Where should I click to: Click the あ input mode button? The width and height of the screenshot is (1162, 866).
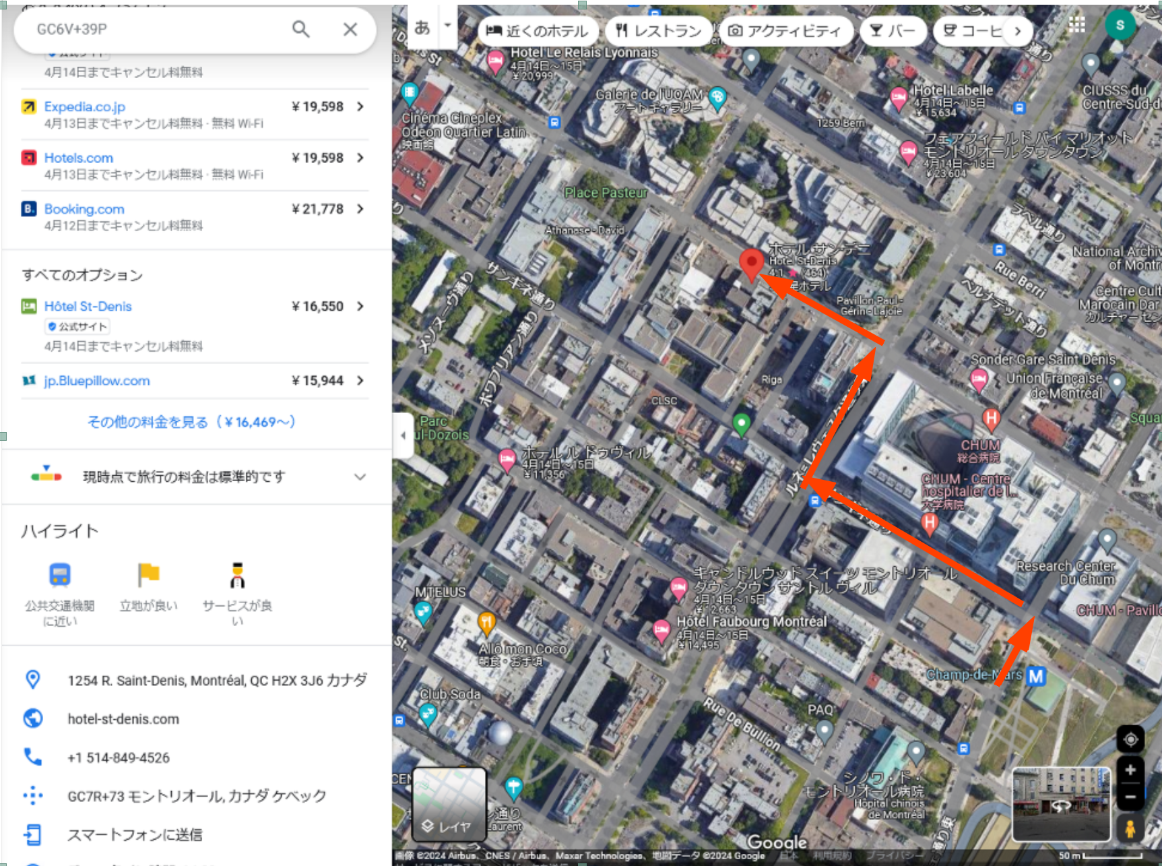(422, 26)
